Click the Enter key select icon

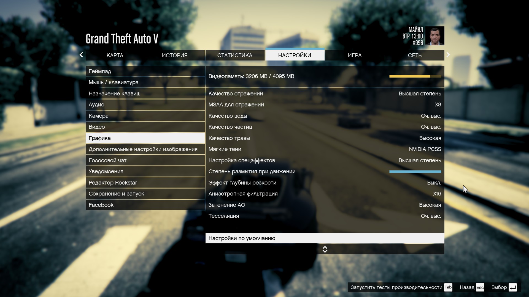click(512, 287)
